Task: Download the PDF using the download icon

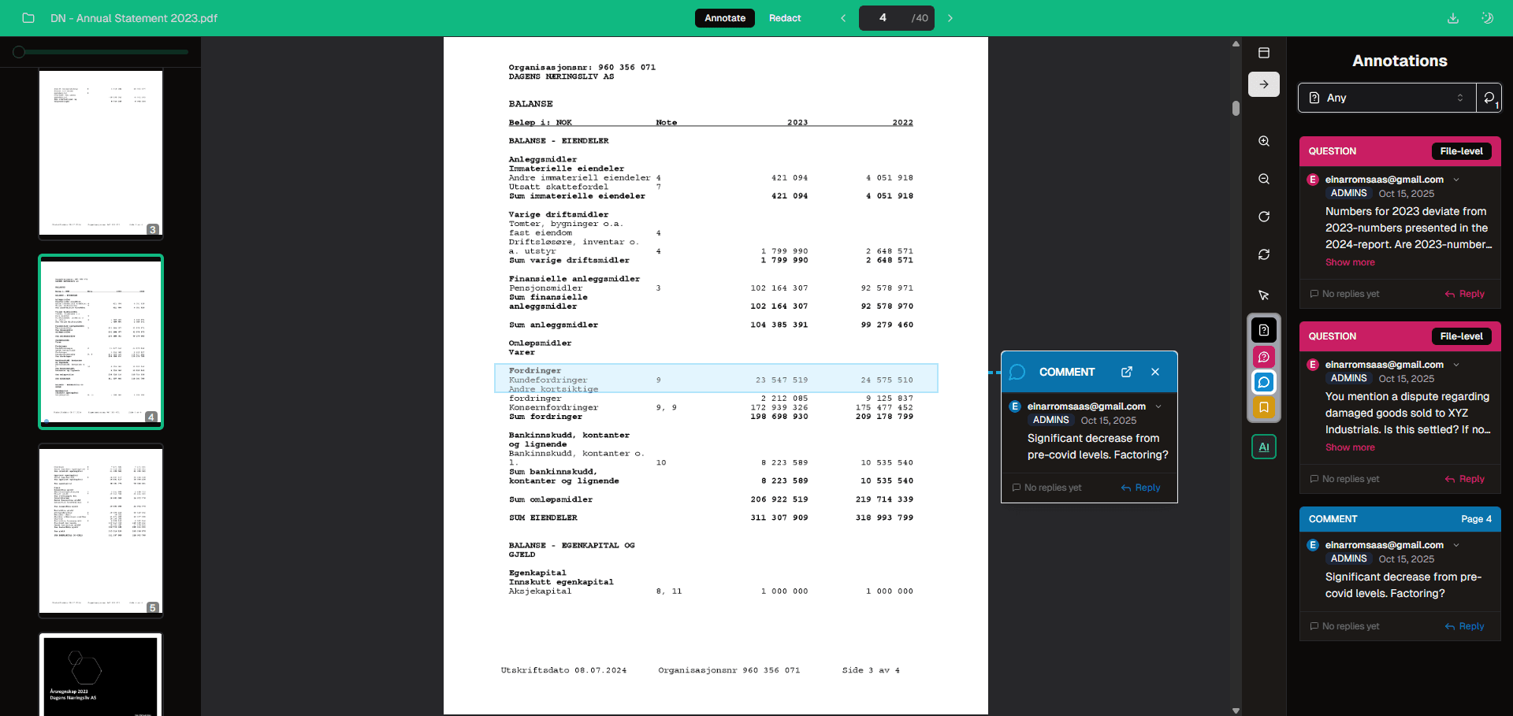Action: pyautogui.click(x=1453, y=18)
